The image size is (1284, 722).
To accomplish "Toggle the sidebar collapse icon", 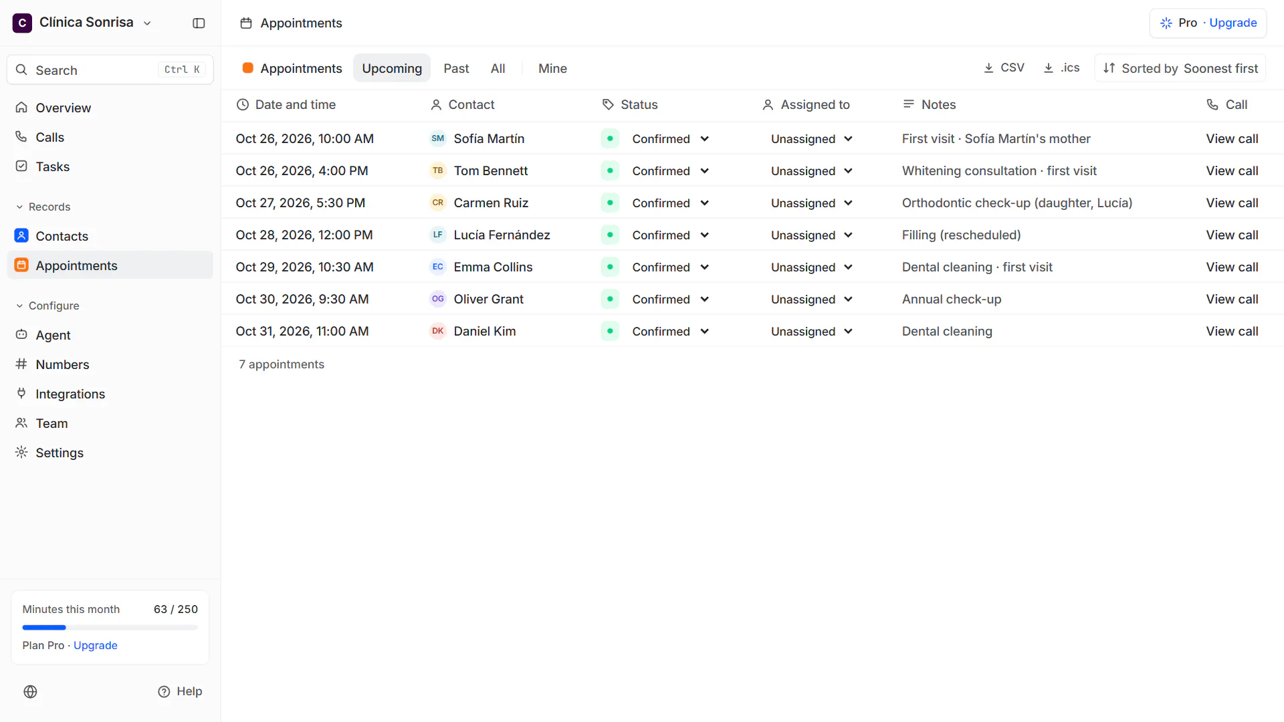I will coord(199,23).
